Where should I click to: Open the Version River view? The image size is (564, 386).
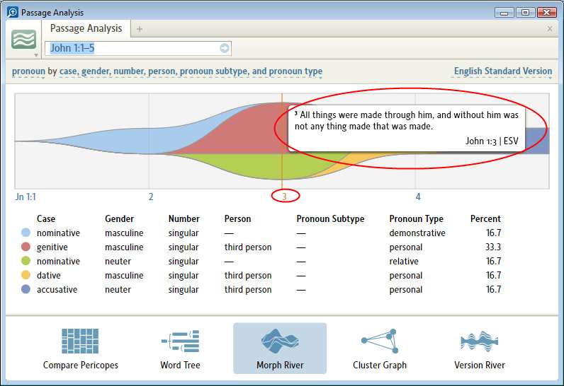click(x=480, y=349)
